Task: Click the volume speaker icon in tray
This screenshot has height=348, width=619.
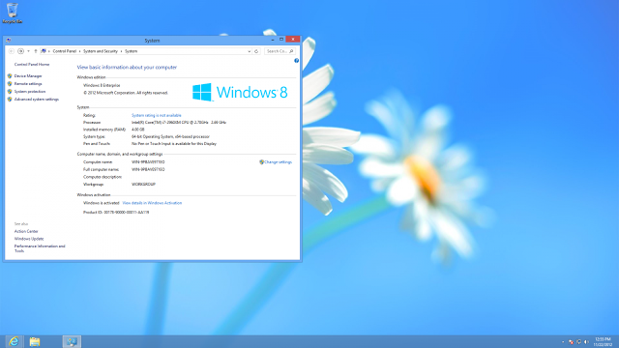Action: (x=586, y=341)
